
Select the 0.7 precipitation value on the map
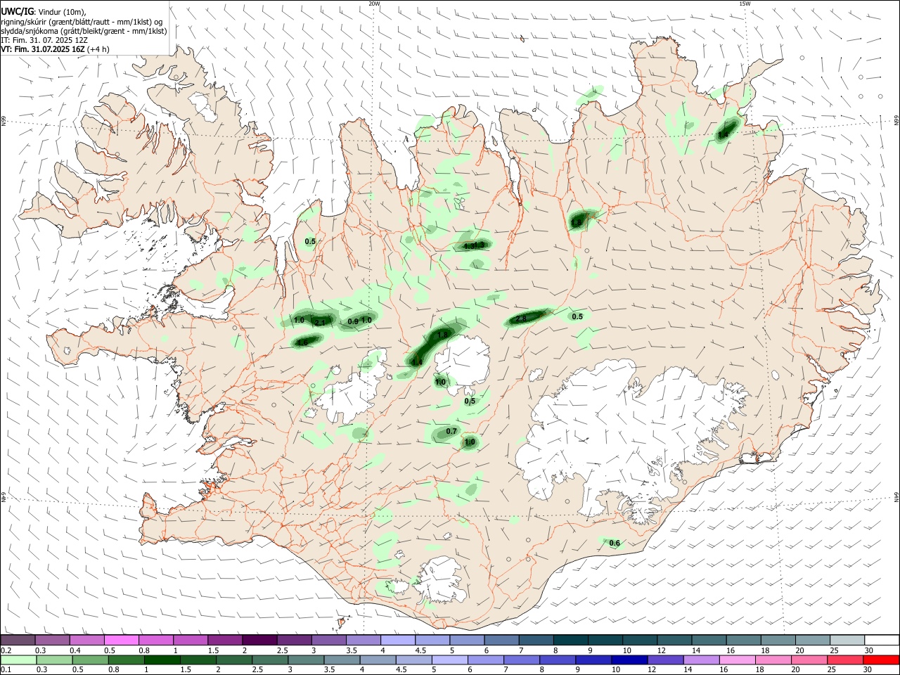click(451, 432)
